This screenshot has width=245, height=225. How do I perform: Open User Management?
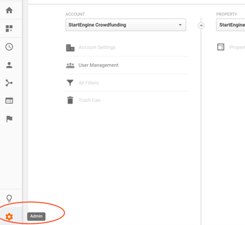coord(98,65)
